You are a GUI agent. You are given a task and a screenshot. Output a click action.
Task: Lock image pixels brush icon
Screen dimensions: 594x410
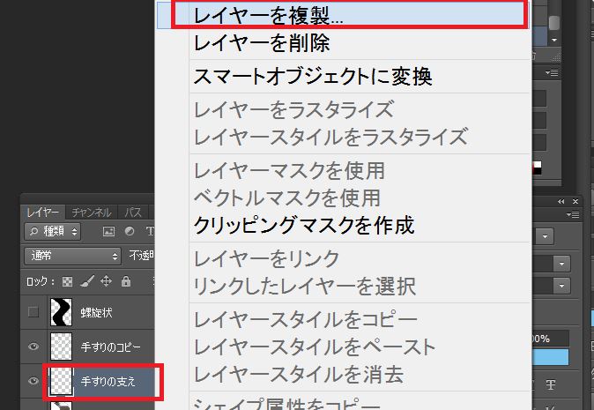coord(87,281)
